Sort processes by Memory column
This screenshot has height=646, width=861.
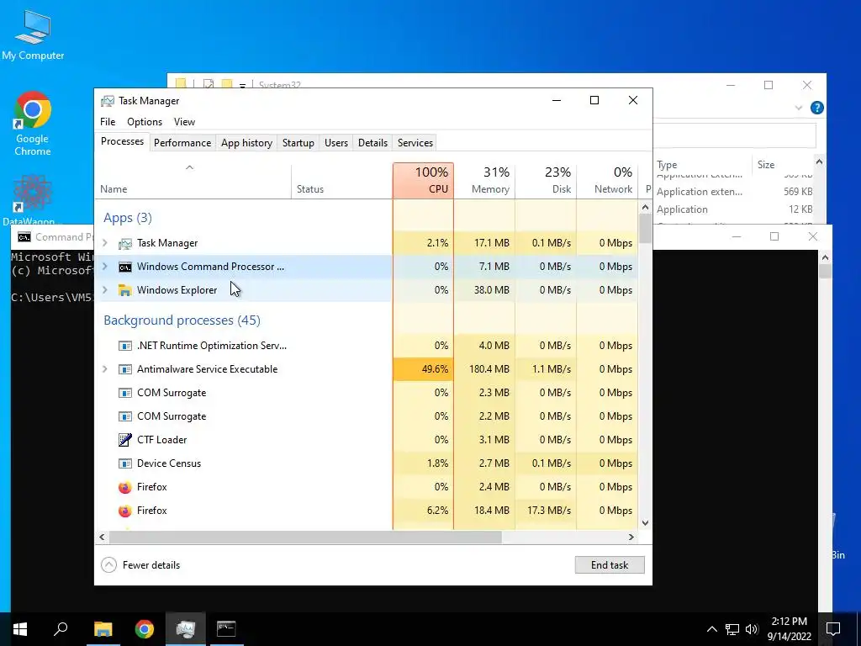pos(484,181)
